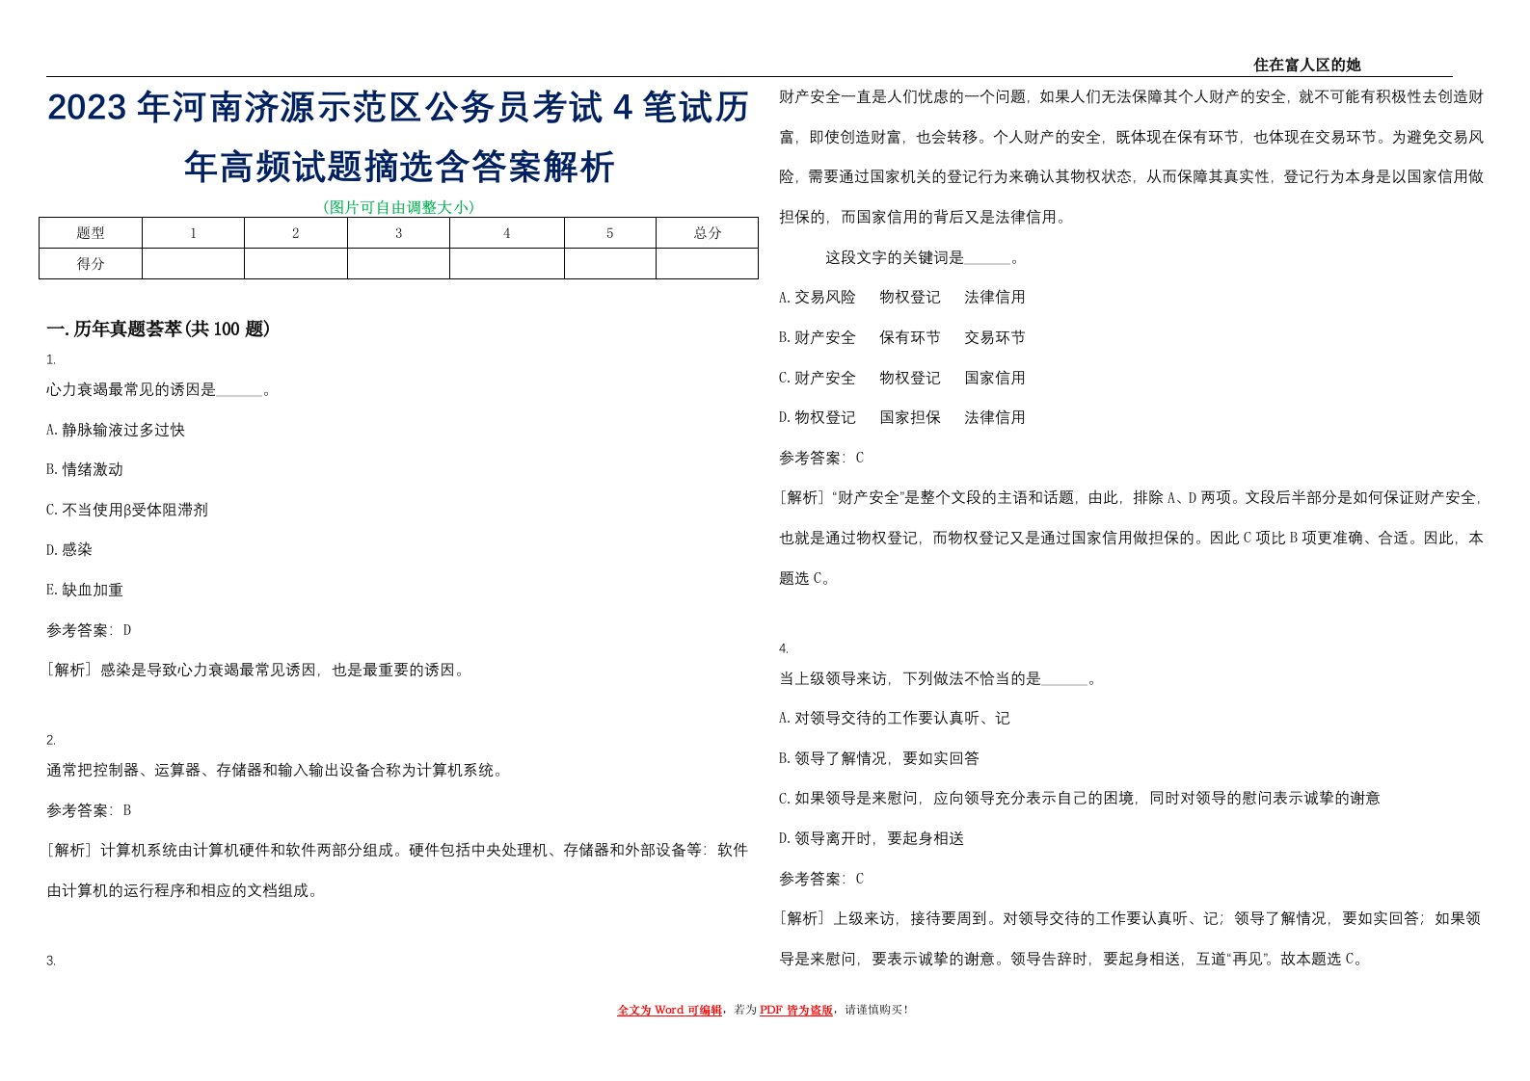Select option 'D.物权登记 国家担保 法律信用'
This screenshot has height=1081, width=1530.
902,417
